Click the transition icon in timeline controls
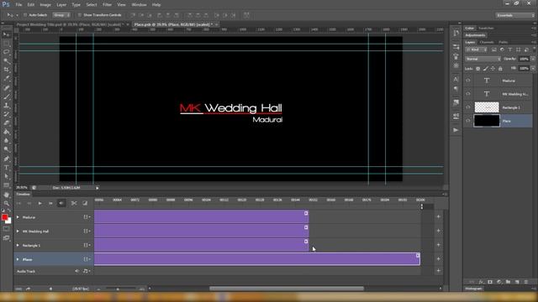This screenshot has width=538, height=302. pyautogui.click(x=85, y=203)
